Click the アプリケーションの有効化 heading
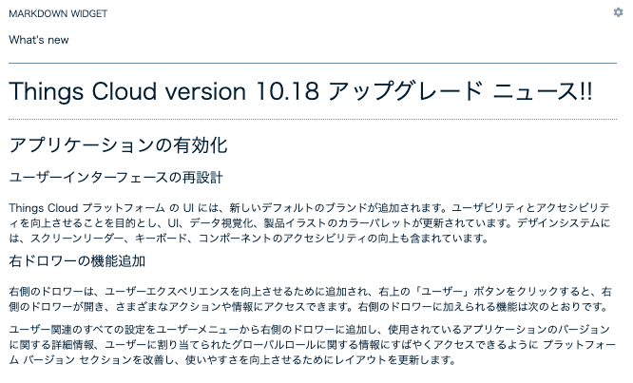The height and width of the screenshot is (383, 633). (118, 144)
